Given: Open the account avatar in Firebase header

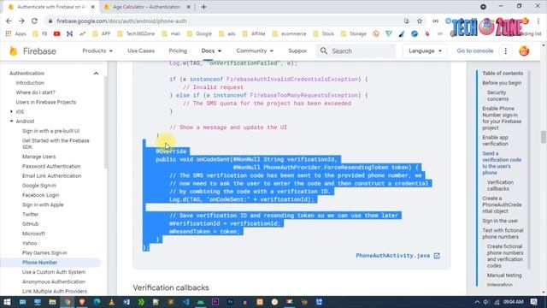Looking at the screenshot, I should (x=524, y=51).
